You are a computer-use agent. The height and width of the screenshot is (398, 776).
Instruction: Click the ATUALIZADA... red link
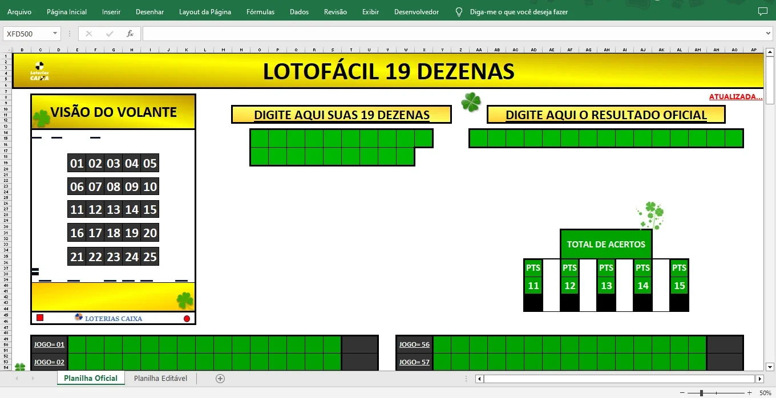(735, 96)
